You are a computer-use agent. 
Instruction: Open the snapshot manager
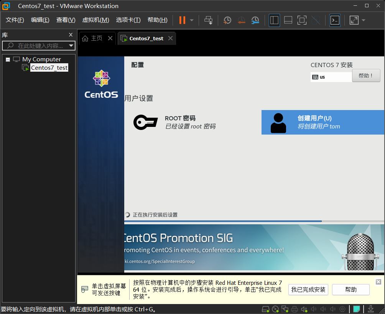tap(255, 20)
